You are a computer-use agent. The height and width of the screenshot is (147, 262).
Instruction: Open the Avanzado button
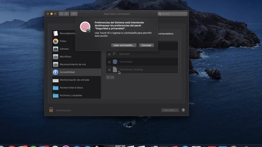click(170, 110)
